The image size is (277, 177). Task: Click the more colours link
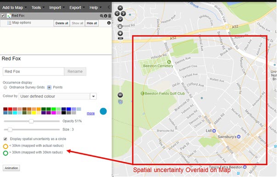click(x=90, y=113)
